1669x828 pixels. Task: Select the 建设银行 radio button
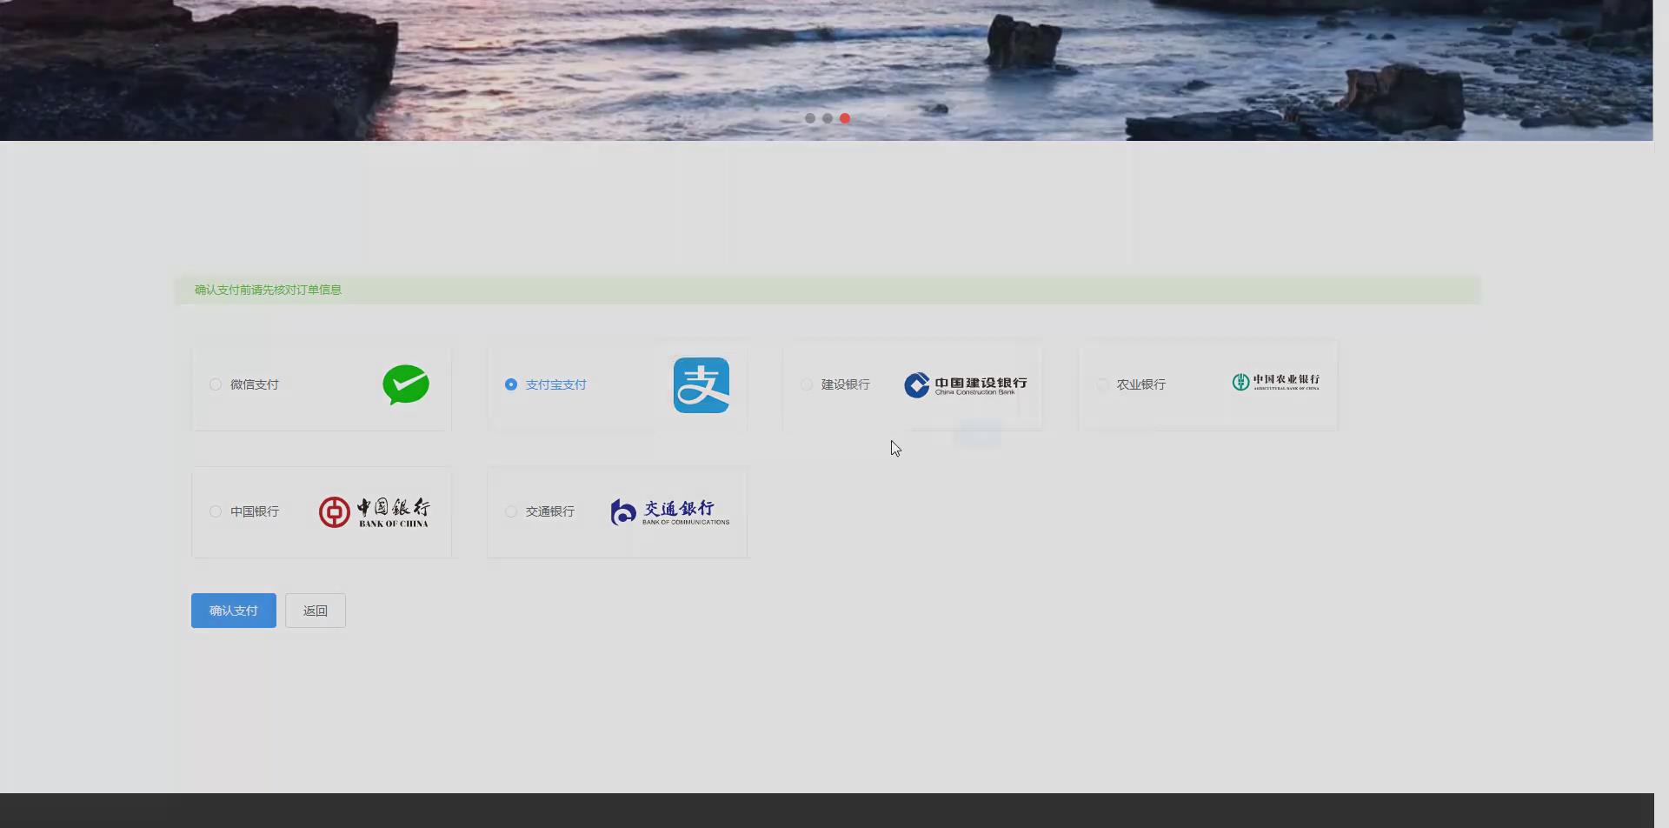pos(807,384)
